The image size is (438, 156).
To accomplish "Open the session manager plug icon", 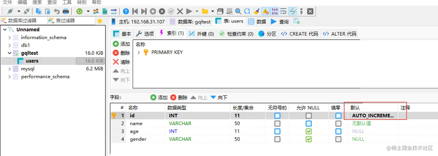I will coord(10,11).
